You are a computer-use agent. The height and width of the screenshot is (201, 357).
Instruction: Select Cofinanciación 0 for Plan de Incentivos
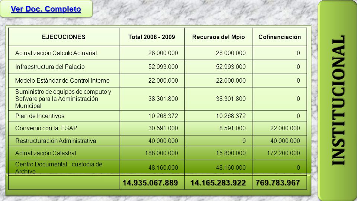[x=298, y=116]
